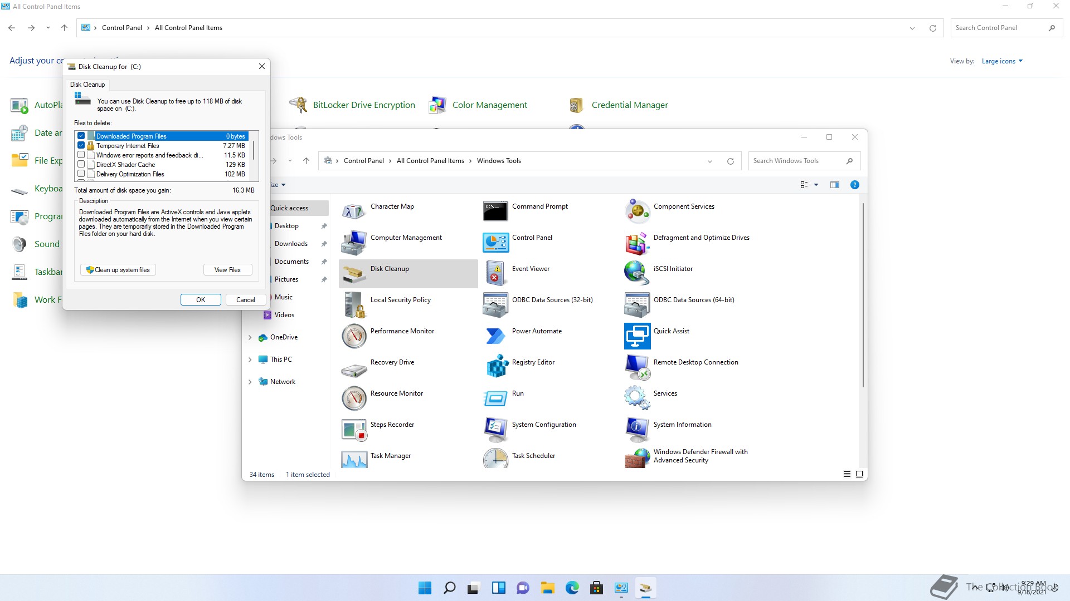Select the Disk Cleanup tab

[87, 85]
